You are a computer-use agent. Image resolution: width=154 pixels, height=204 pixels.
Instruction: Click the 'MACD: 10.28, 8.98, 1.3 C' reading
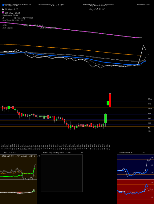point(14,20)
